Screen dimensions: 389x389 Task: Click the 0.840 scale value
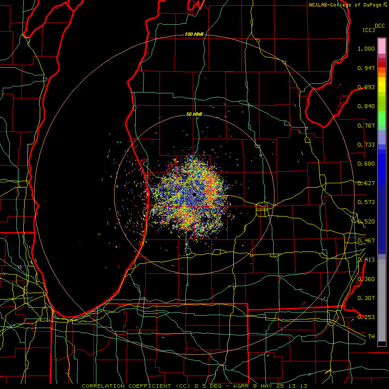pos(366,106)
